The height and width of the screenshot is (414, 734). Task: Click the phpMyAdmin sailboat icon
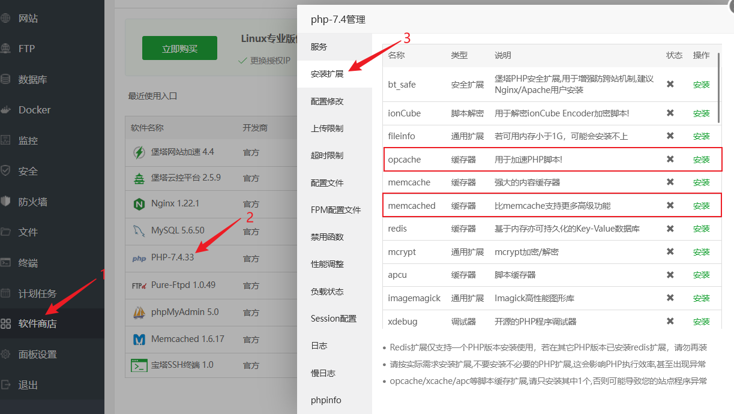(139, 313)
